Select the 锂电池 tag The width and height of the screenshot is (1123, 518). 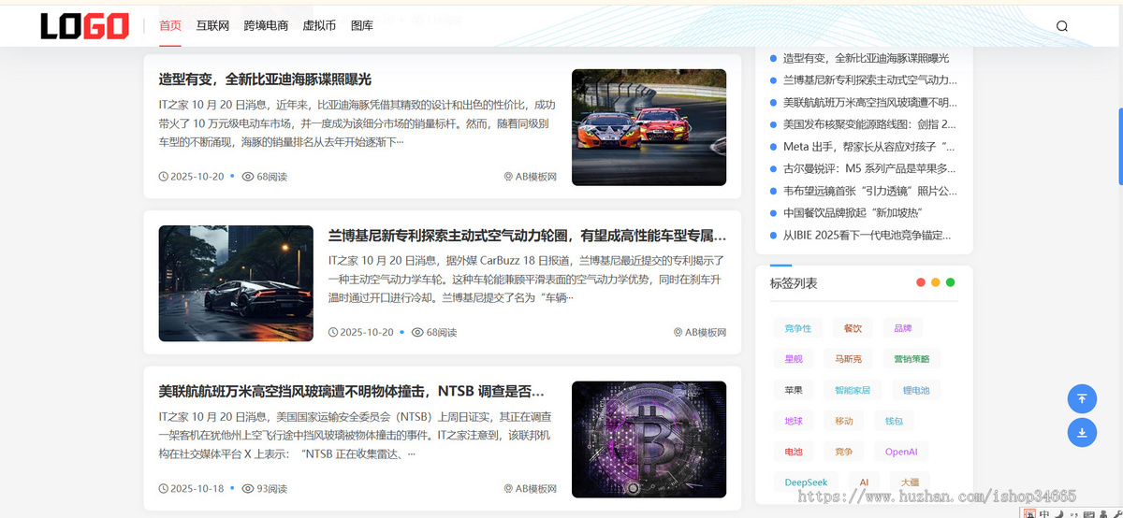[x=916, y=390]
